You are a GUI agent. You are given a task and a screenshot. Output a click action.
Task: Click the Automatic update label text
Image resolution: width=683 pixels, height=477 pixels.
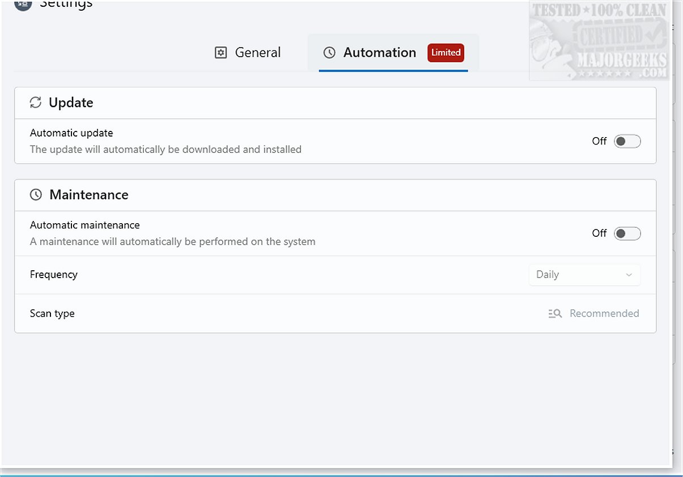pyautogui.click(x=71, y=133)
